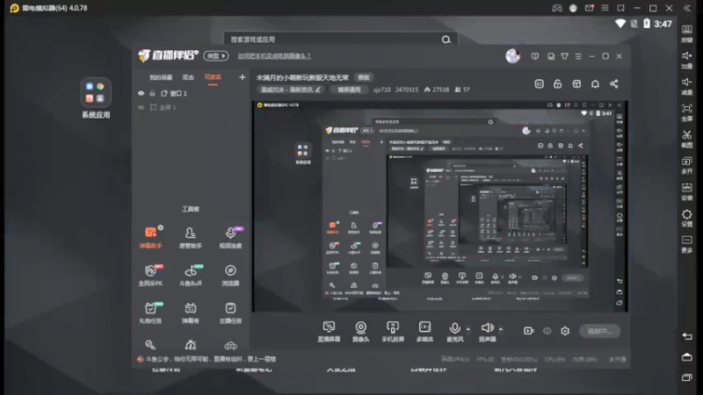Click the emulator search magnifier icon
Screen dimensions: 703x395
(446, 39)
